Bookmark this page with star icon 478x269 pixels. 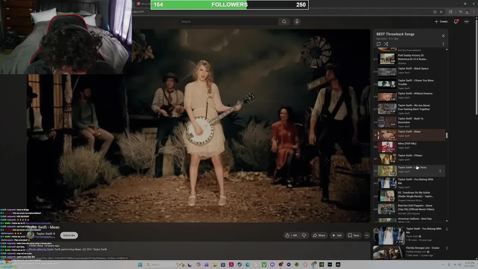tap(441, 12)
